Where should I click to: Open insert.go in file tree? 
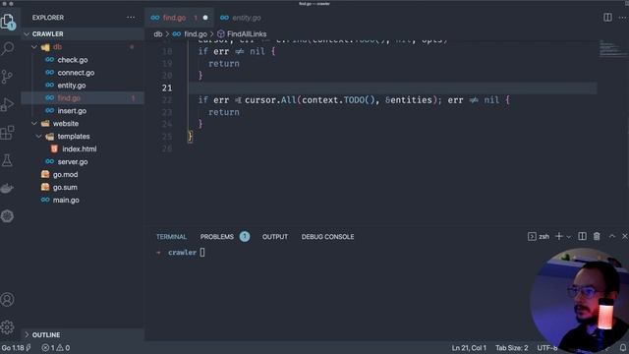pyautogui.click(x=72, y=111)
